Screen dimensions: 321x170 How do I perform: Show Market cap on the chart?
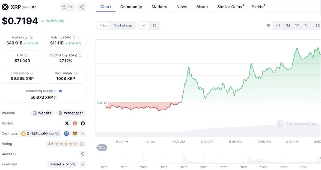(123, 25)
